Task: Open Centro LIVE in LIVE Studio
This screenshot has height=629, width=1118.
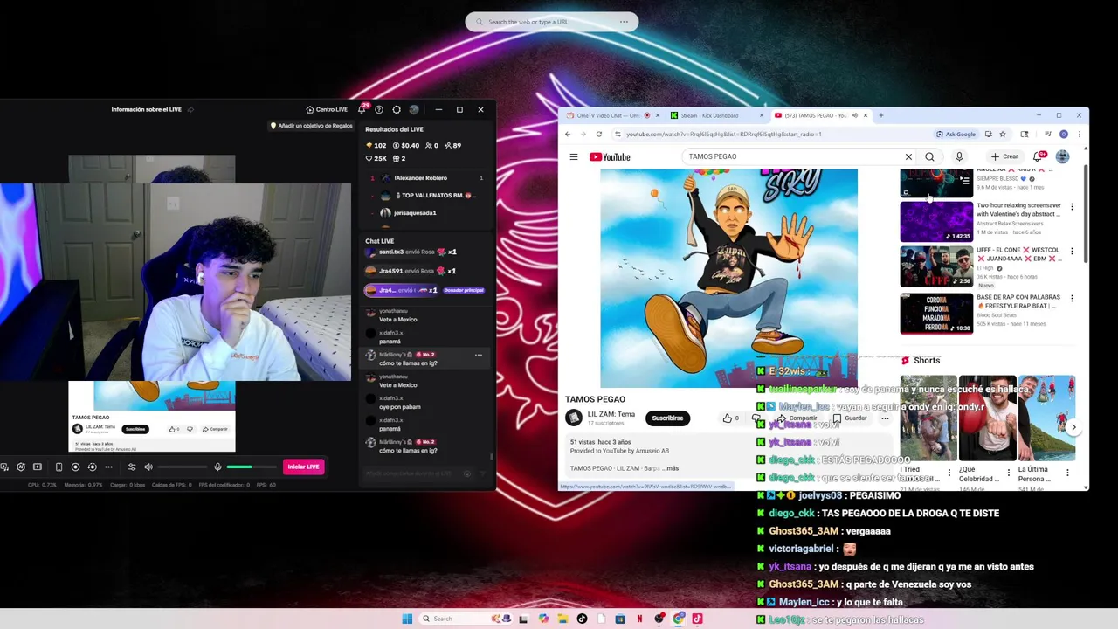Action: pyautogui.click(x=327, y=109)
